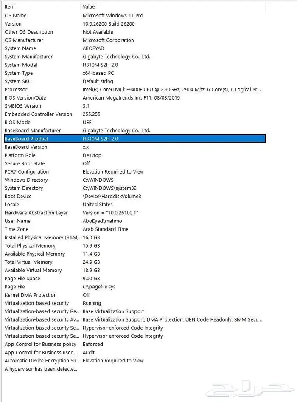Select the Windows Directory row
297x402 pixels.
[x=135, y=180]
